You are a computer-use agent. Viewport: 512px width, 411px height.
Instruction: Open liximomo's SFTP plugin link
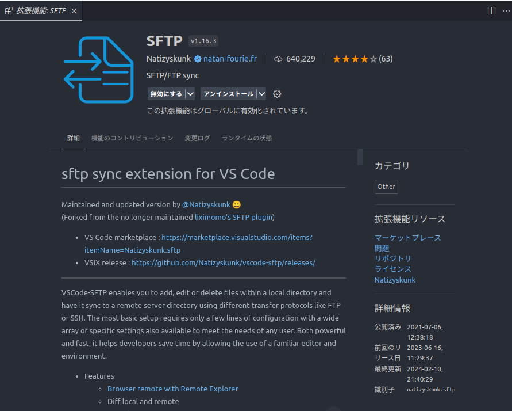[233, 218]
